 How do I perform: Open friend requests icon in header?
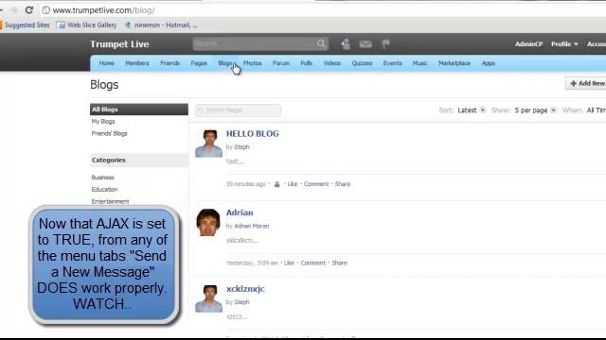pos(346,44)
